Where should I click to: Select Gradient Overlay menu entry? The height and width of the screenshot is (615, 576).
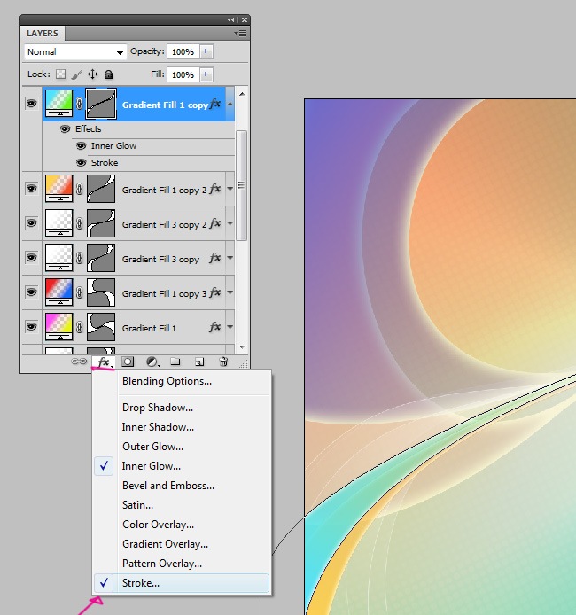166,544
